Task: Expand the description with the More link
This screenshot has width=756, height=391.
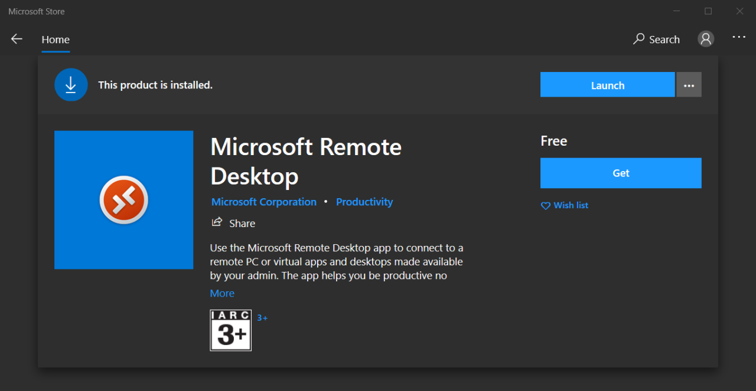Action: [x=222, y=293]
